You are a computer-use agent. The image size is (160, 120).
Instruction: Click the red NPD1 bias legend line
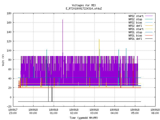click(149, 35)
